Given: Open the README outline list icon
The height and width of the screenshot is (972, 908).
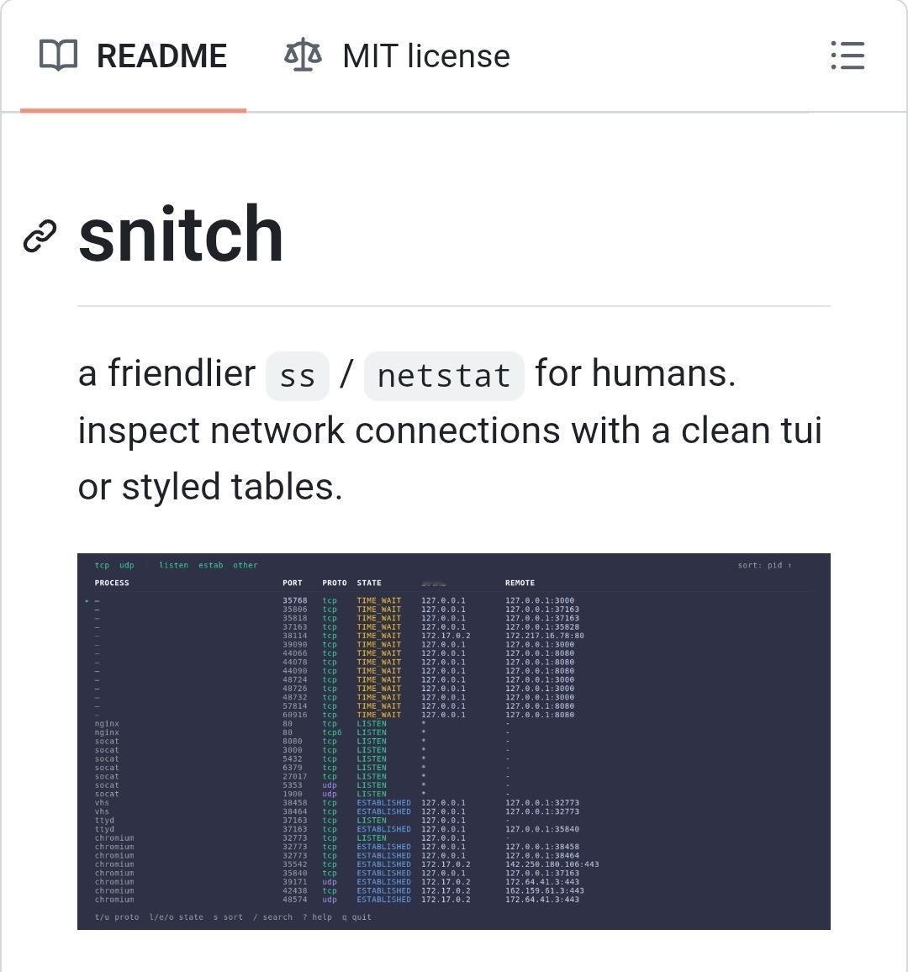Looking at the screenshot, I should pos(847,55).
